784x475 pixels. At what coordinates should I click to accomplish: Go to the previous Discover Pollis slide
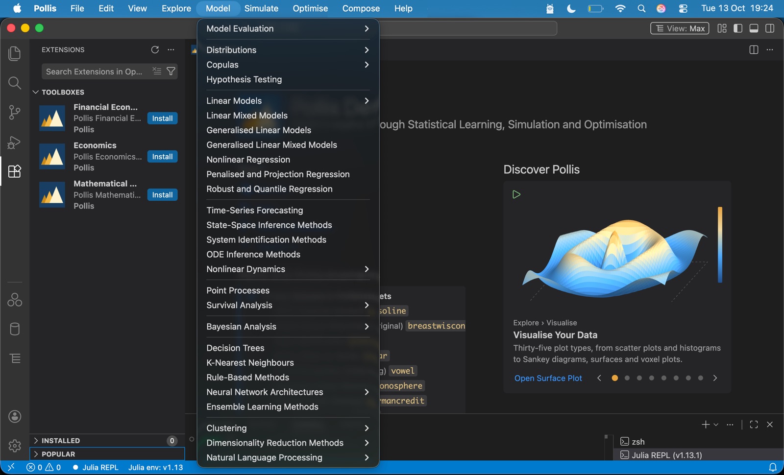pyautogui.click(x=599, y=378)
